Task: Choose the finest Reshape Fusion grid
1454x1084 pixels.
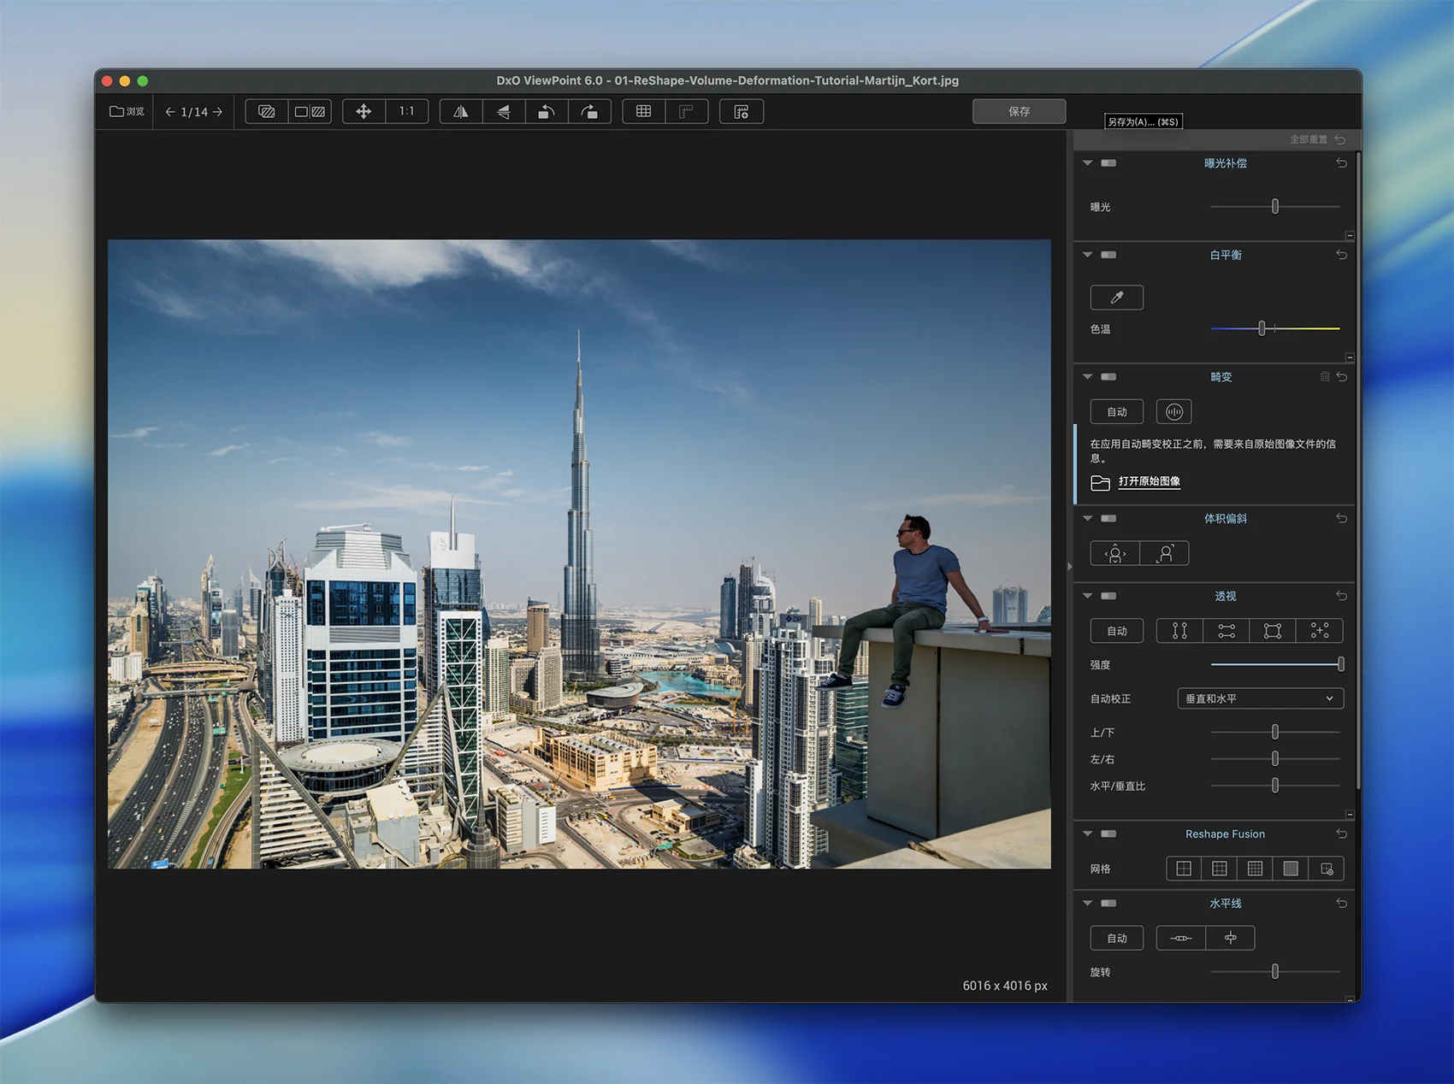Action: (x=1291, y=869)
